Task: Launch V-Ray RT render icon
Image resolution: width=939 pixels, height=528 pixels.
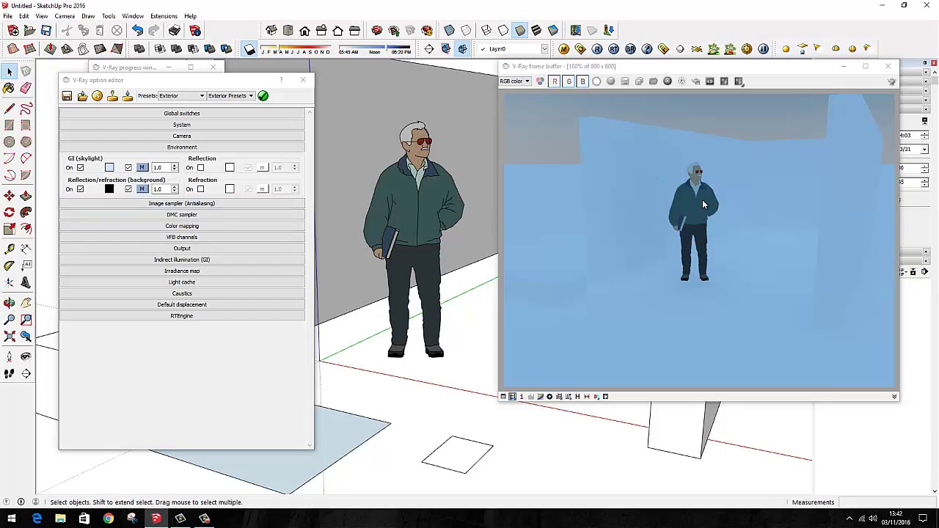Action: (613, 49)
